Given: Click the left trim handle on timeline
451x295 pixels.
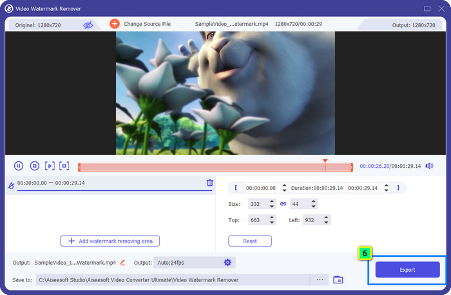Looking at the screenshot, I should tap(79, 167).
